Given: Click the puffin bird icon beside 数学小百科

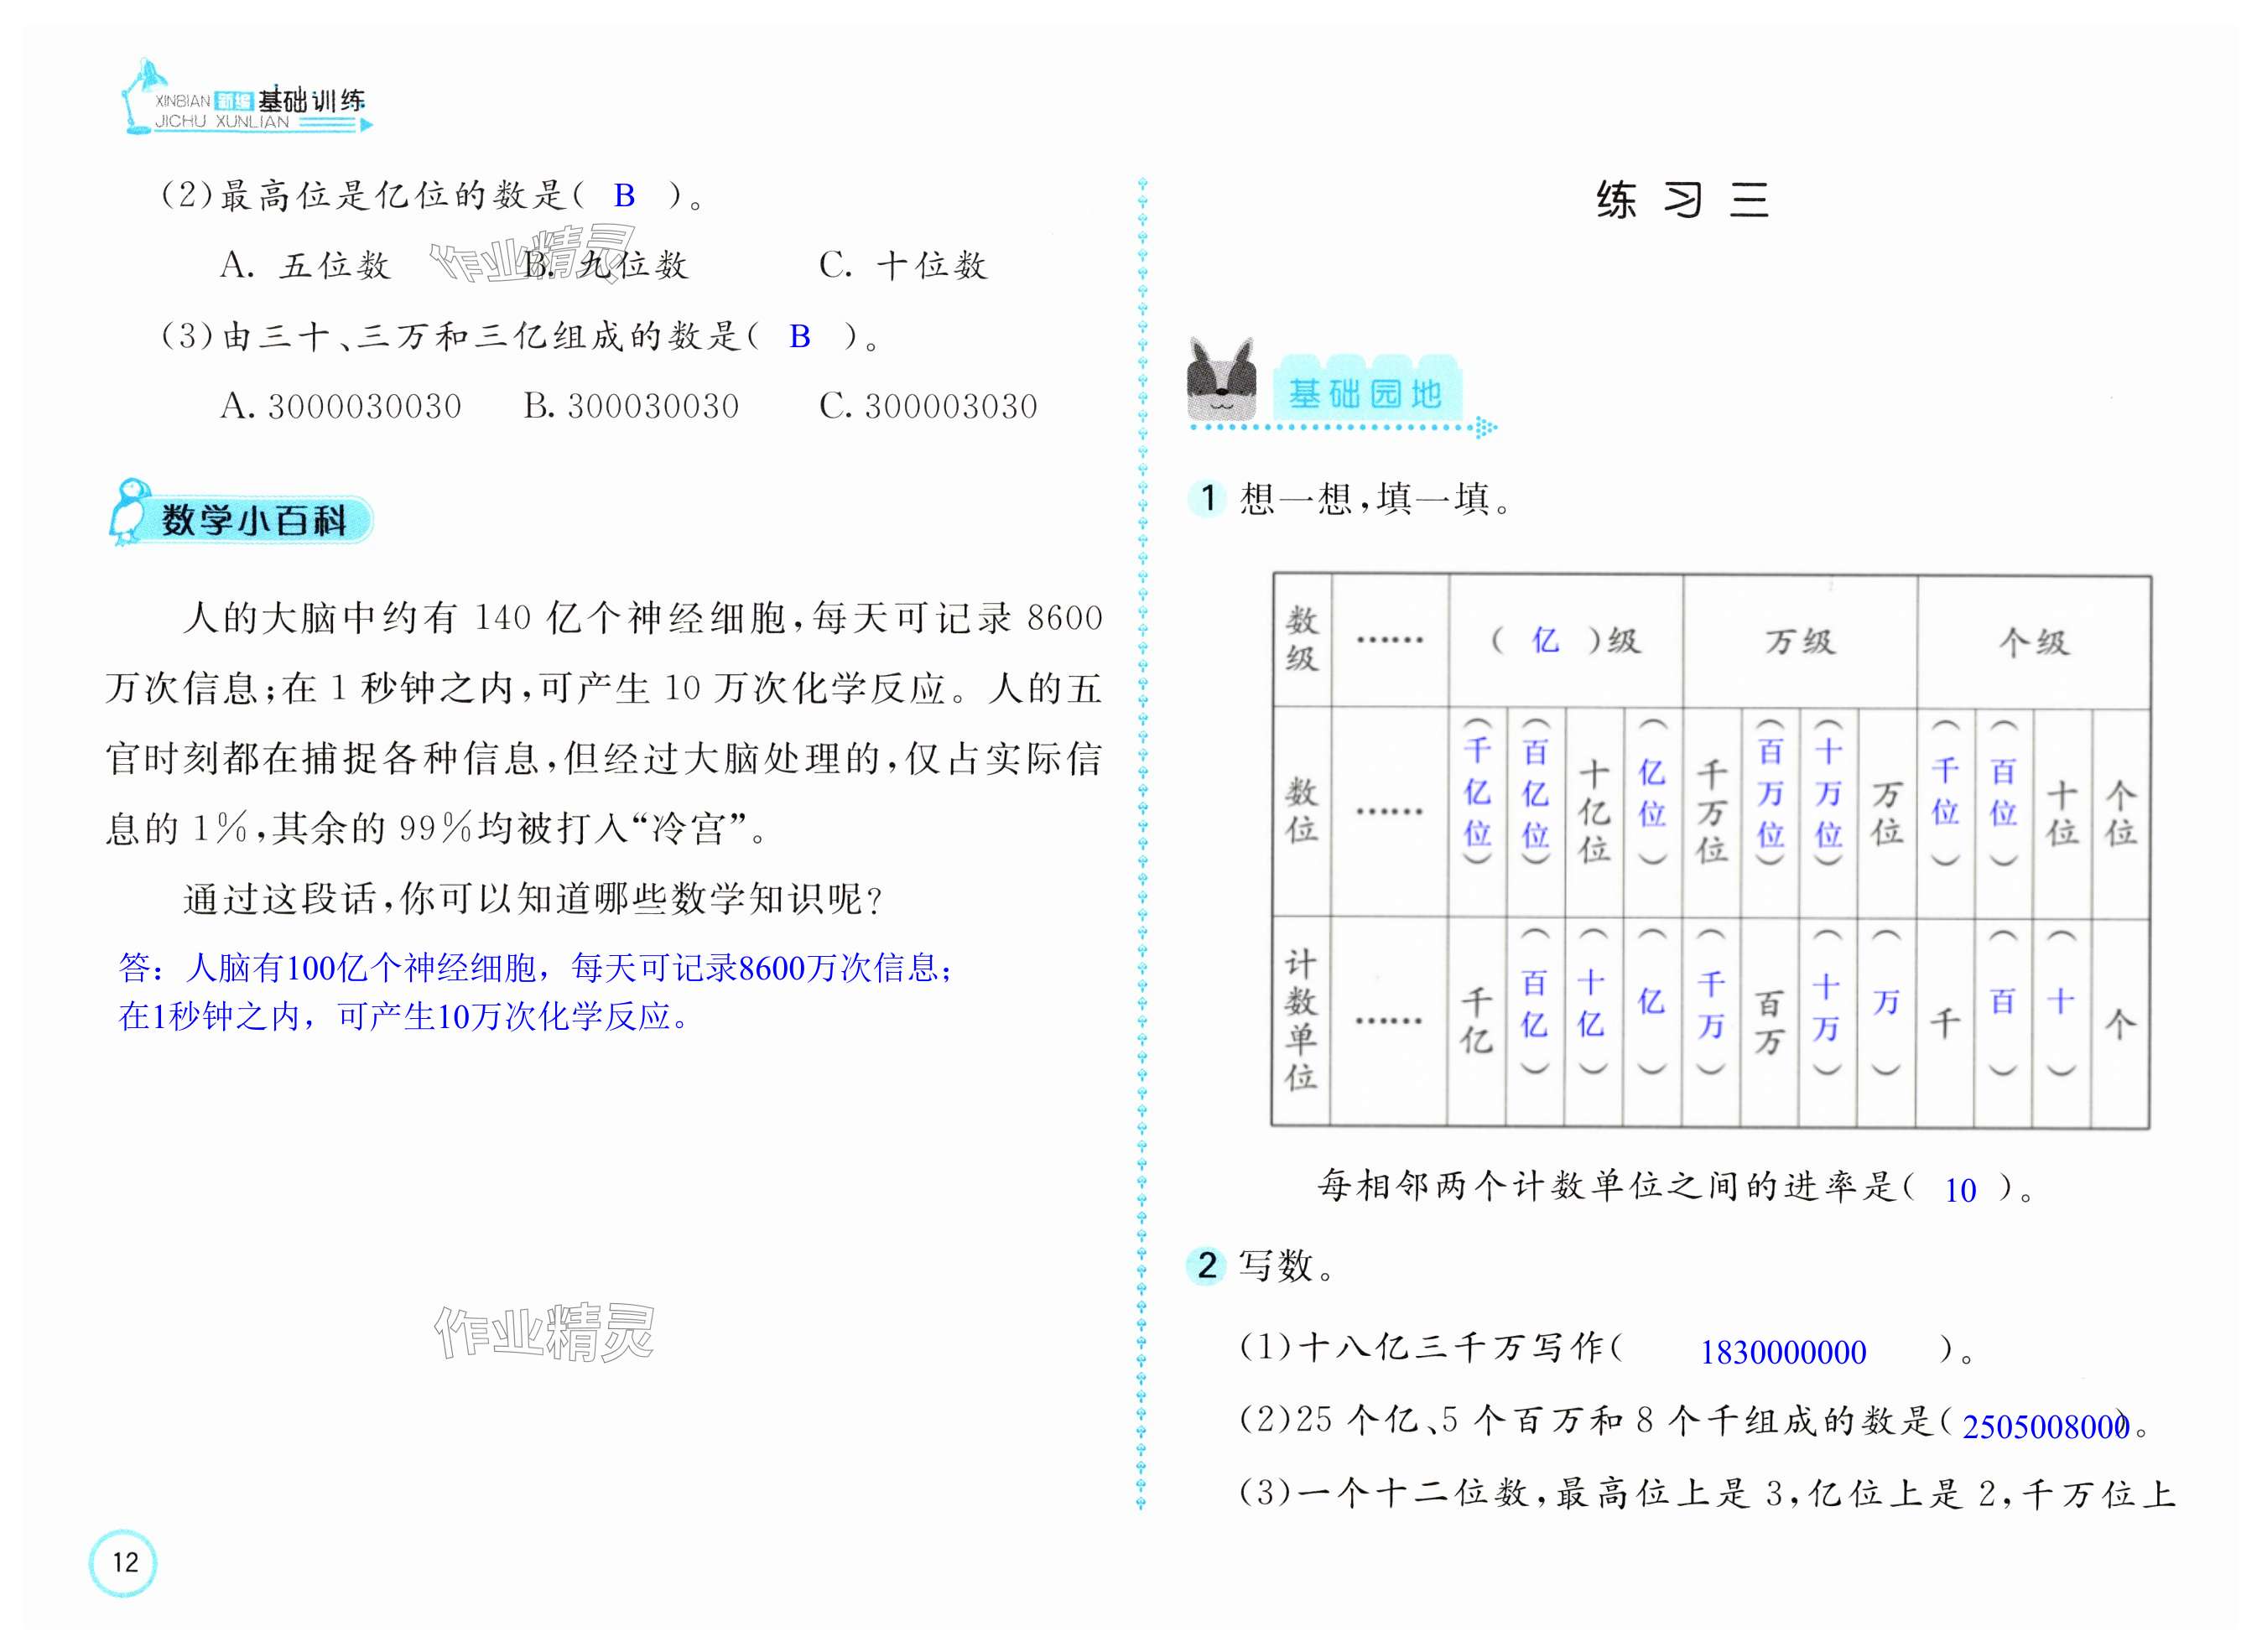Looking at the screenshot, I should (130, 511).
